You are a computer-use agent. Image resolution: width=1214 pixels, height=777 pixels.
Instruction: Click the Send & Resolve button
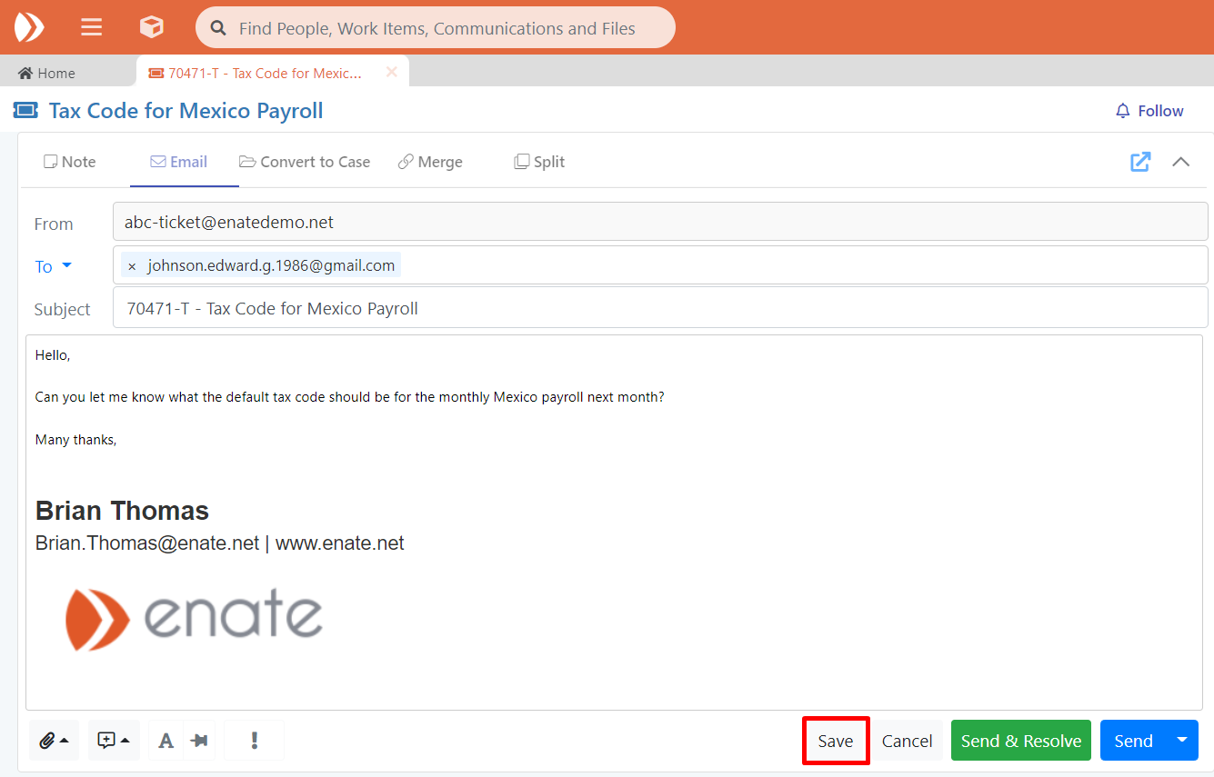[1020, 741]
